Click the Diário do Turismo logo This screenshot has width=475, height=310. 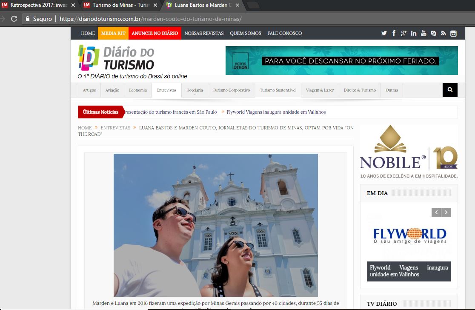coord(116,58)
